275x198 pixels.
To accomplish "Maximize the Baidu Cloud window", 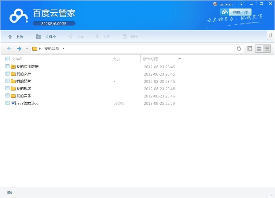I will pyautogui.click(x=261, y=4).
